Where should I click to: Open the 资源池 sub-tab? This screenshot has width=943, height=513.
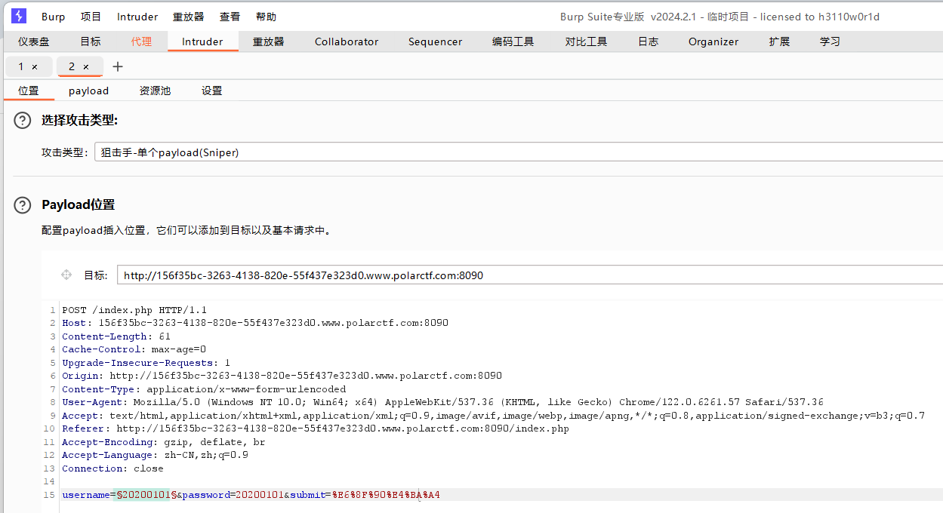tap(155, 91)
